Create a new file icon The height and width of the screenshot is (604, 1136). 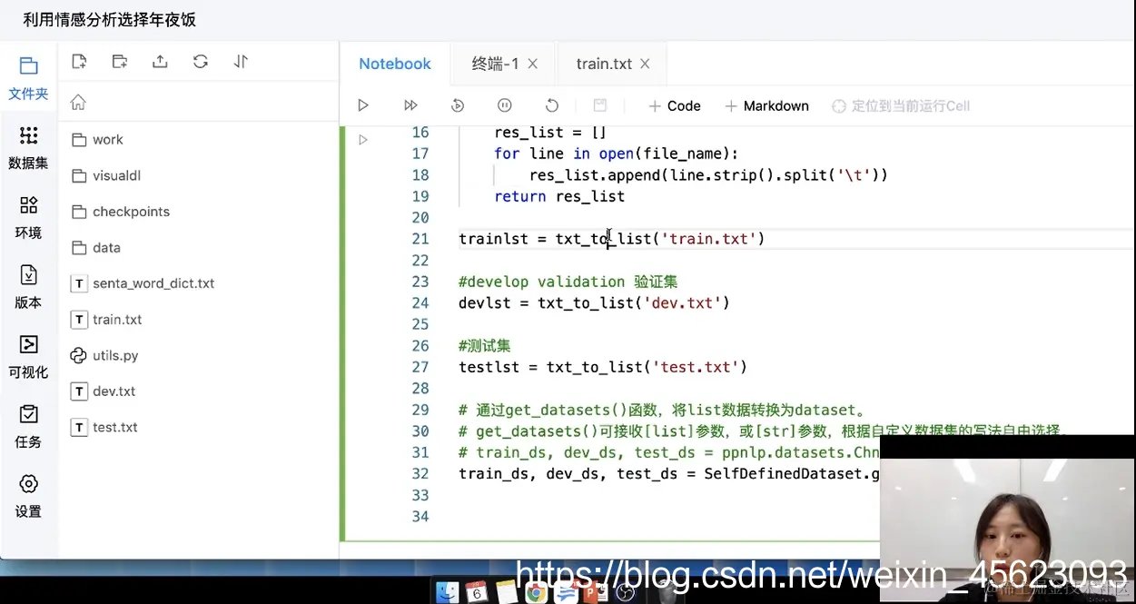click(x=79, y=62)
